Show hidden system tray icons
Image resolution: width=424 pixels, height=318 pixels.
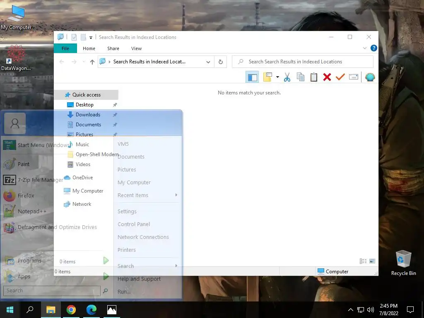(x=350, y=310)
